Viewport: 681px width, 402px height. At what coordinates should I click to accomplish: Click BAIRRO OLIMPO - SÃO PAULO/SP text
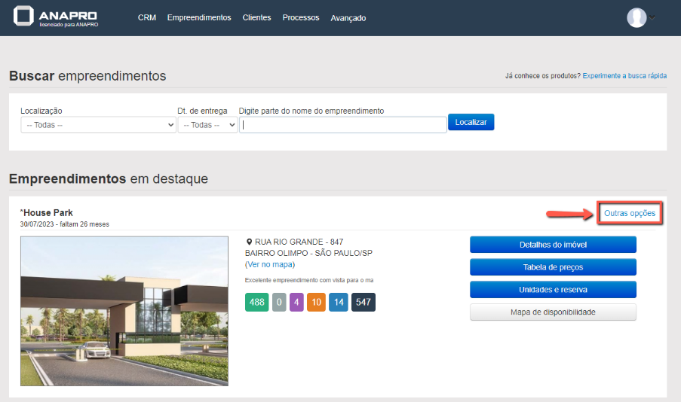coord(308,253)
